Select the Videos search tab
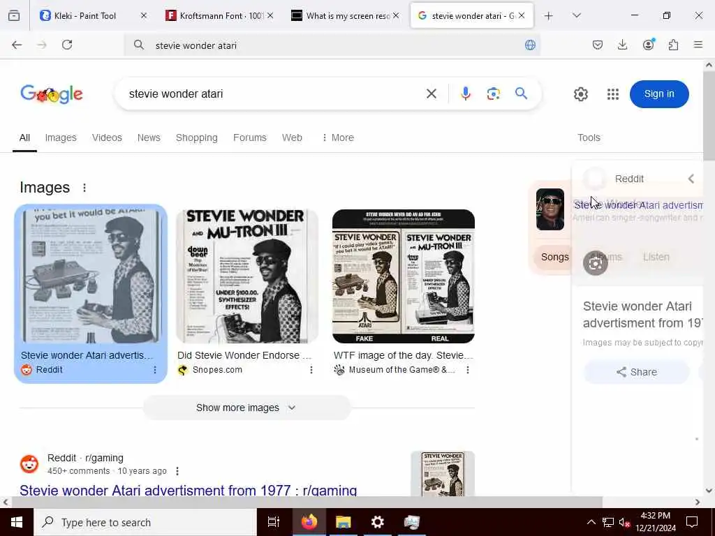715x536 pixels. click(x=107, y=137)
